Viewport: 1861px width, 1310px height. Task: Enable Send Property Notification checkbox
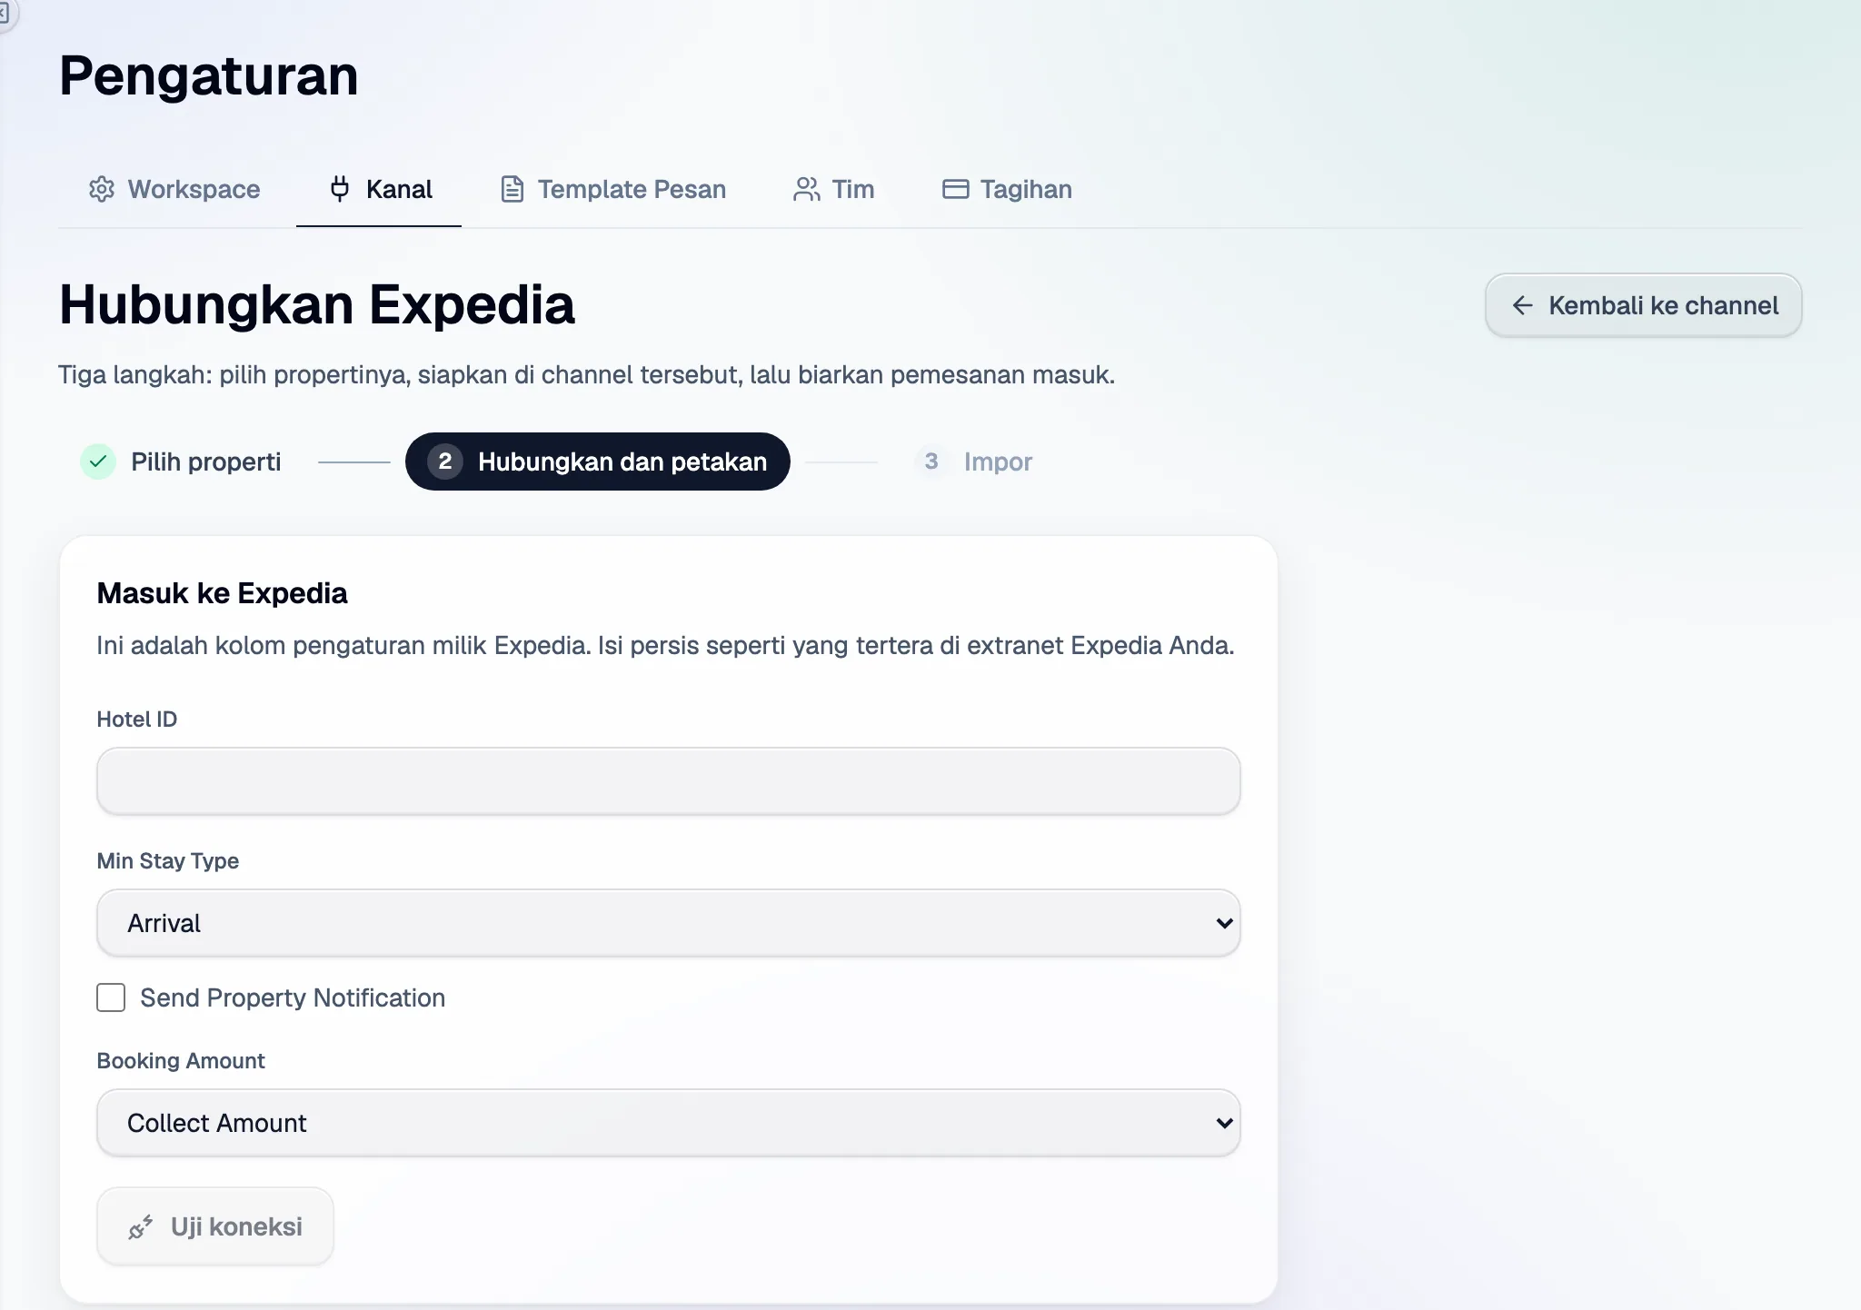coord(111,997)
